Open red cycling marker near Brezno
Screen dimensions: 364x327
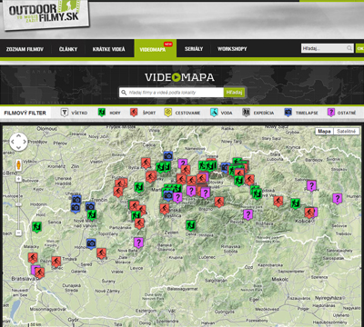coord(219,202)
